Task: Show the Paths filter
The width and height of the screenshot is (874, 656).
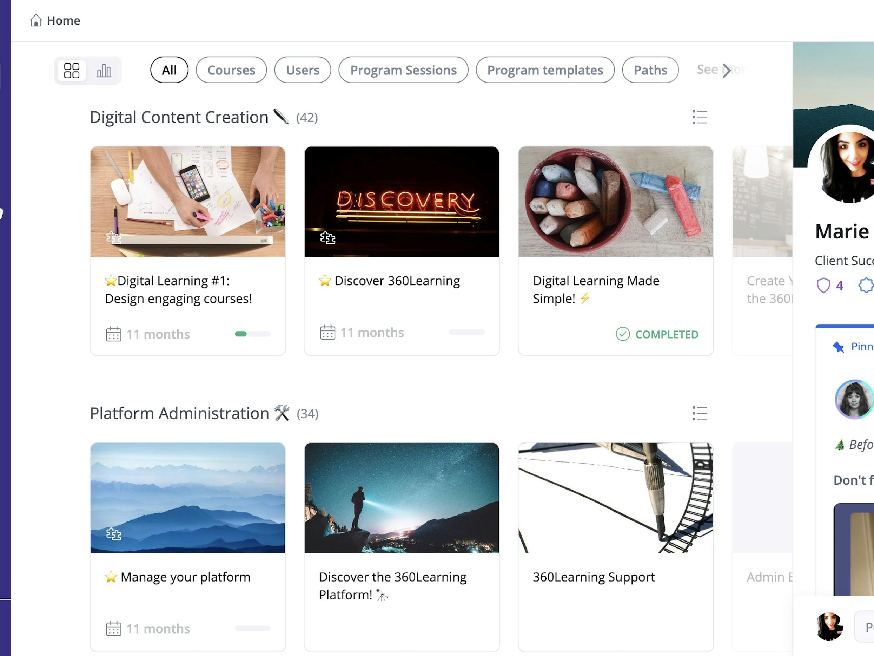Action: coord(650,70)
